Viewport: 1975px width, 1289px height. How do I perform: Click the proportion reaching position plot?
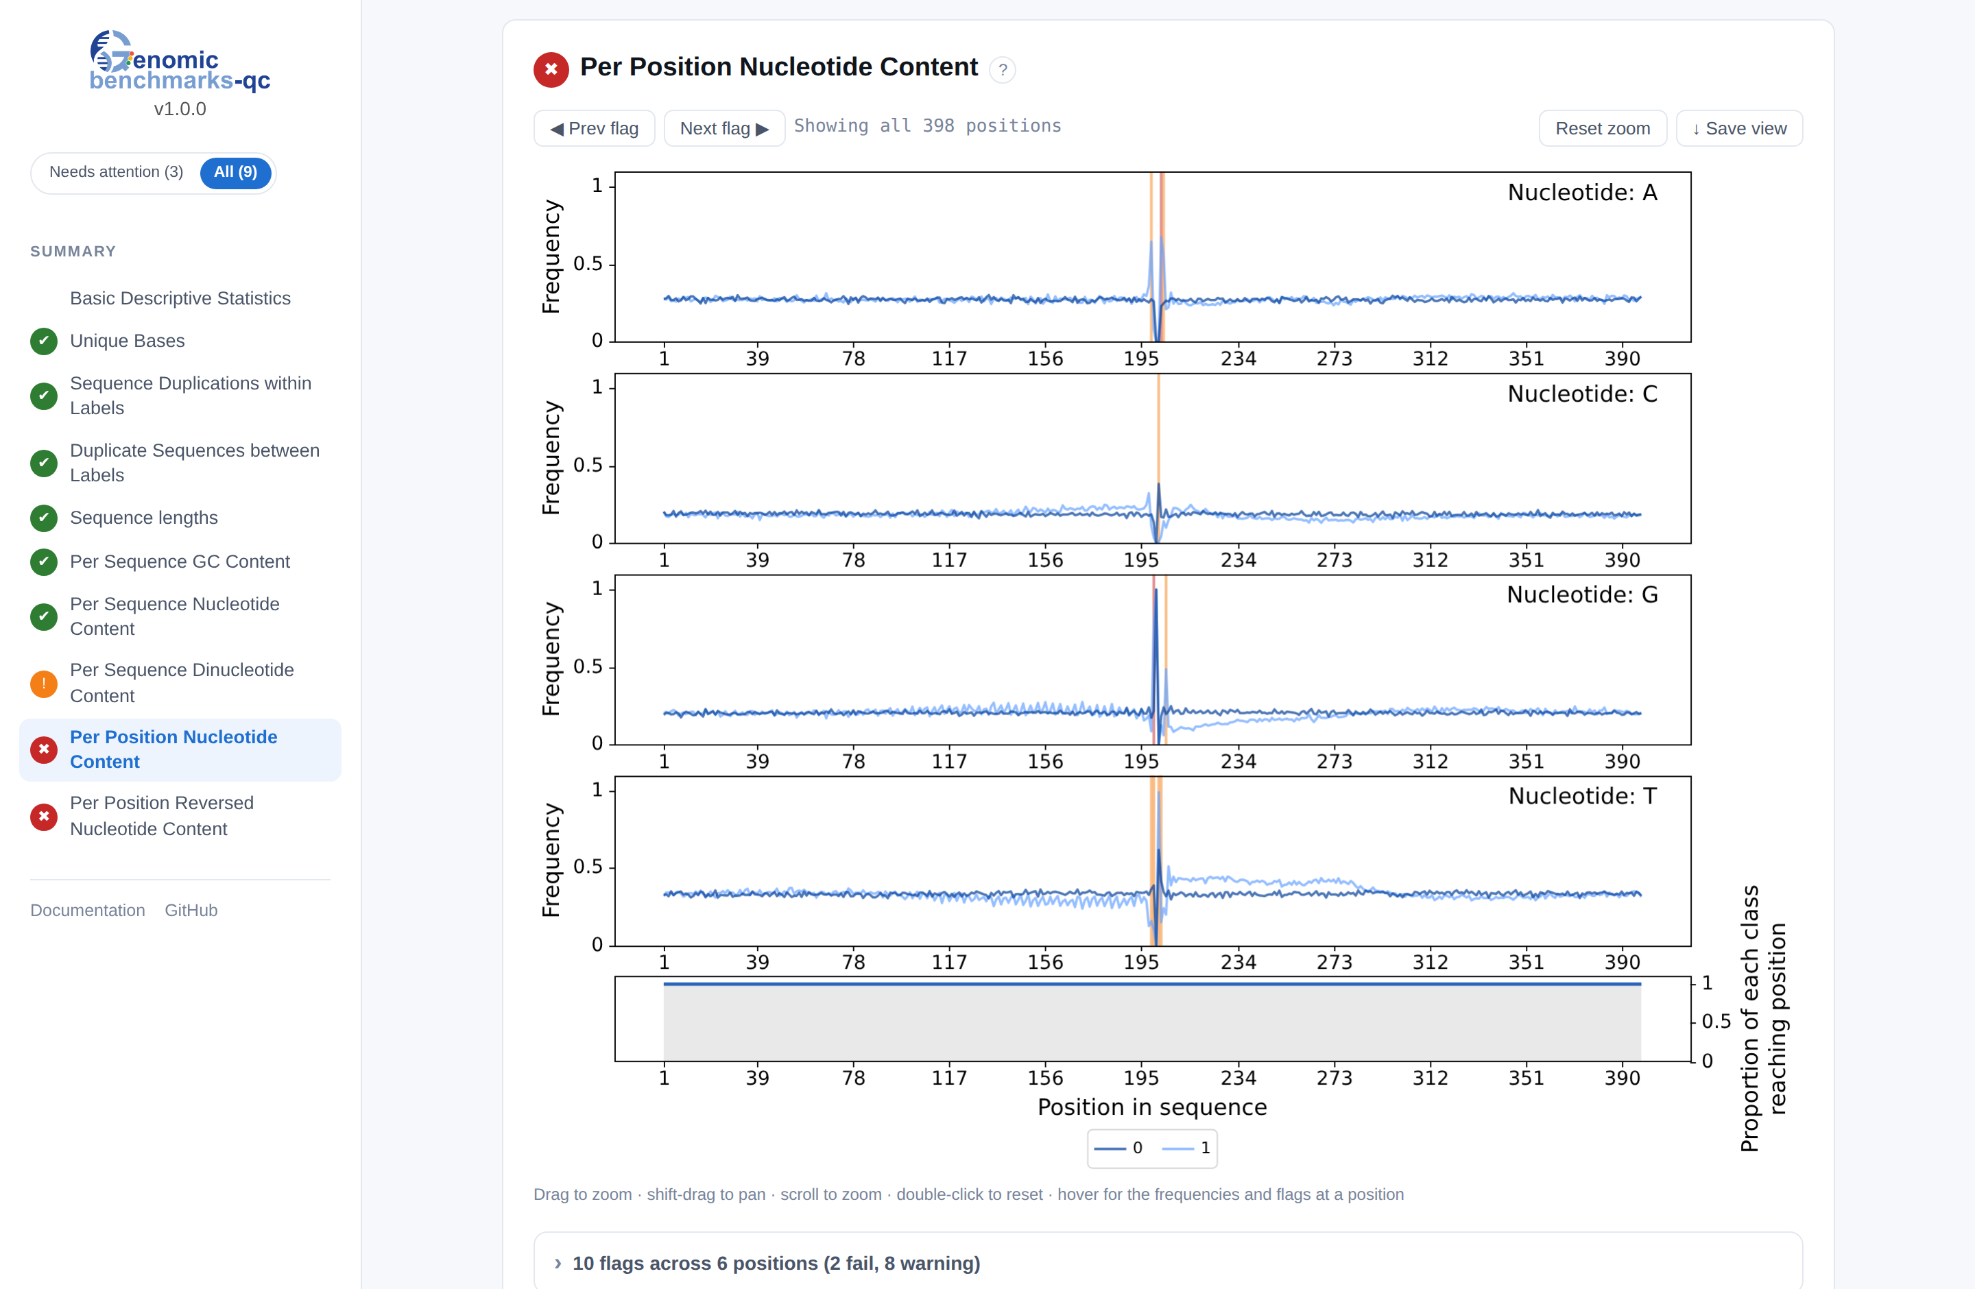1152,1019
